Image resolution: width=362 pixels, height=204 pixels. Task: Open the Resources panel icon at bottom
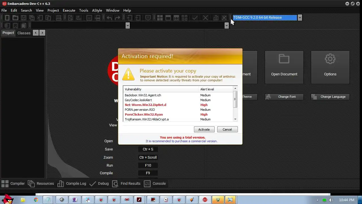31,184
